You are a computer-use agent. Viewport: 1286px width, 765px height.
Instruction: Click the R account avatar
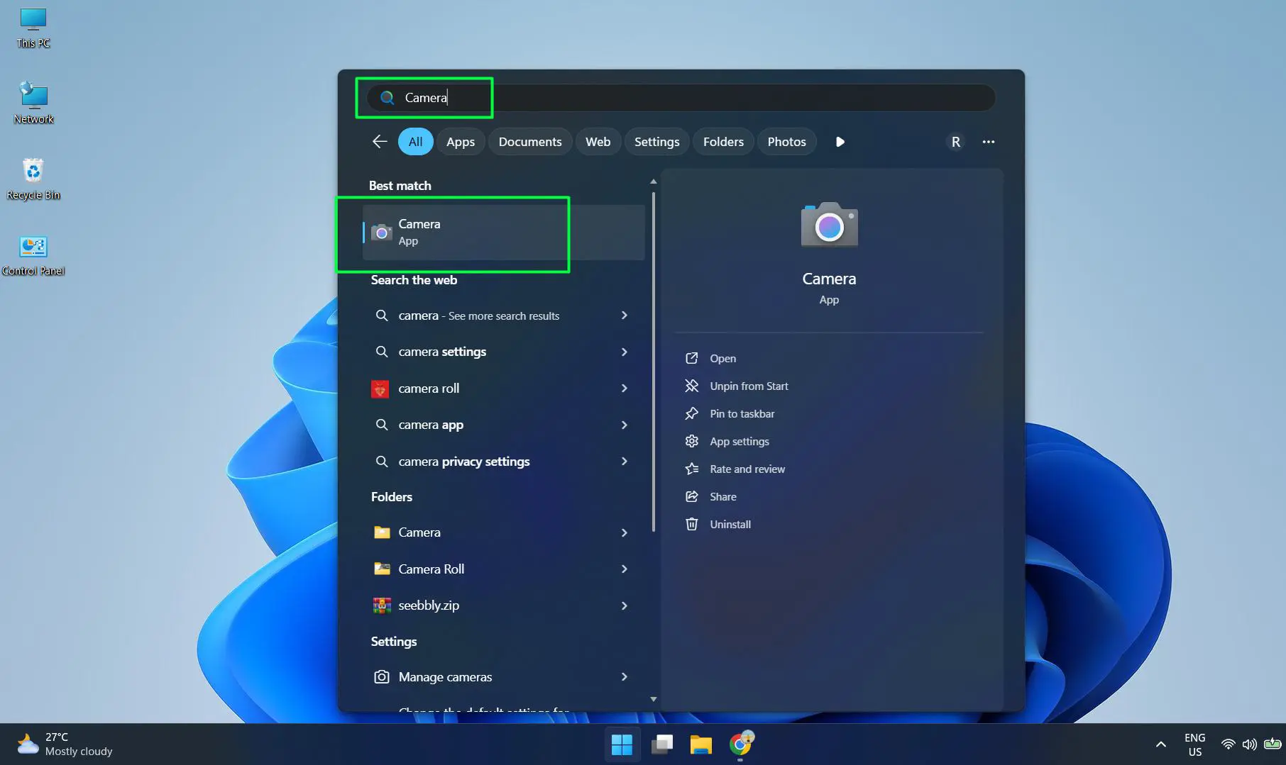955,141
